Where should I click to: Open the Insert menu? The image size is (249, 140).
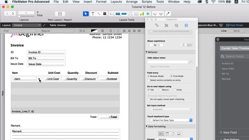[x=88, y=2]
